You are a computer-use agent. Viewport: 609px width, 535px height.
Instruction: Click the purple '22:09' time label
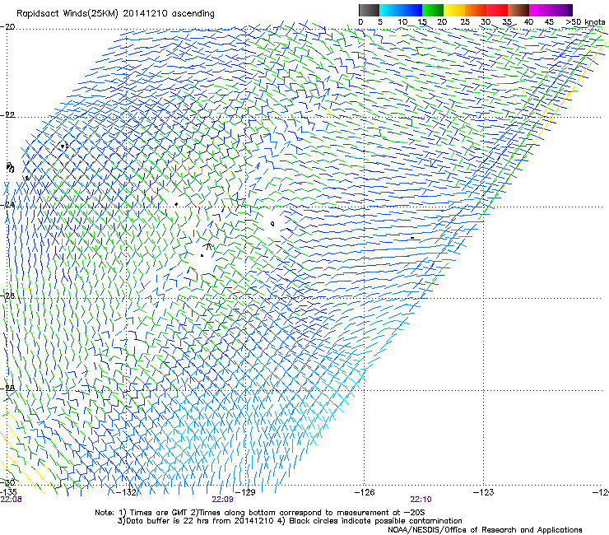point(222,500)
